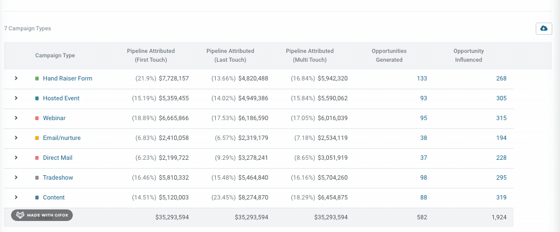The width and height of the screenshot is (560, 232).
Task: Open the Hosted Event campaign type
Action: (x=61, y=98)
